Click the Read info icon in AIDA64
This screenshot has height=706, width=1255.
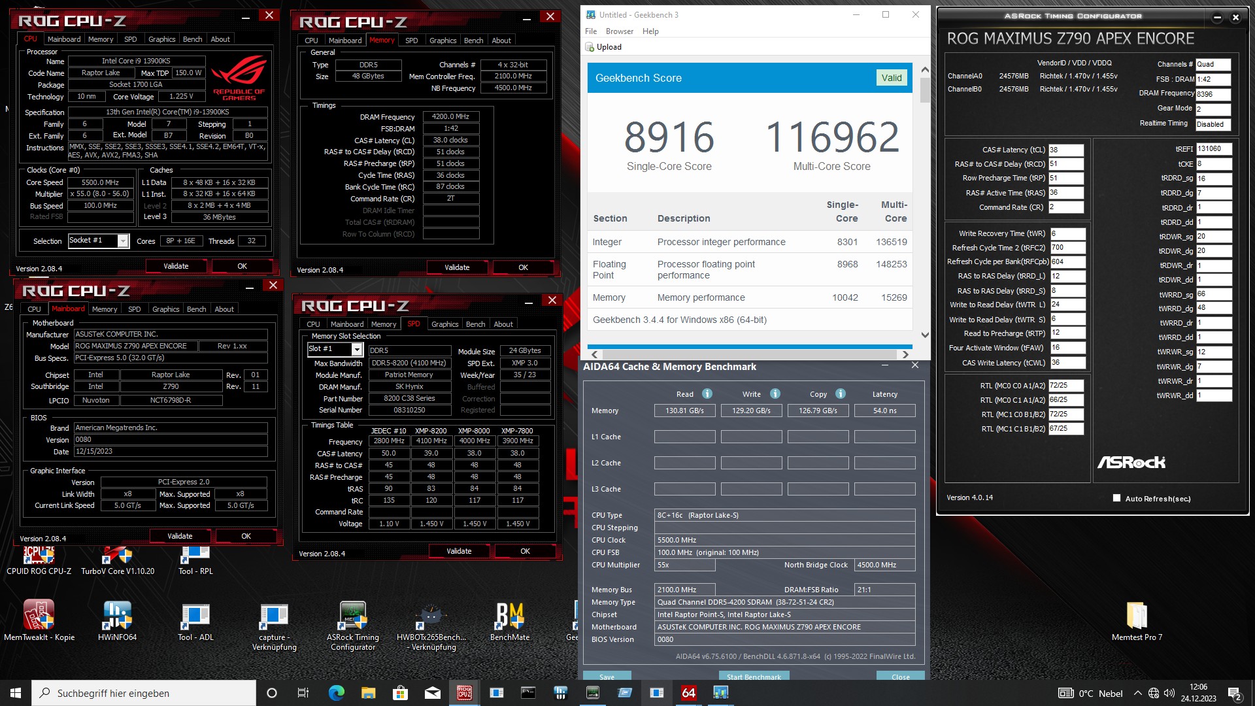pos(707,394)
